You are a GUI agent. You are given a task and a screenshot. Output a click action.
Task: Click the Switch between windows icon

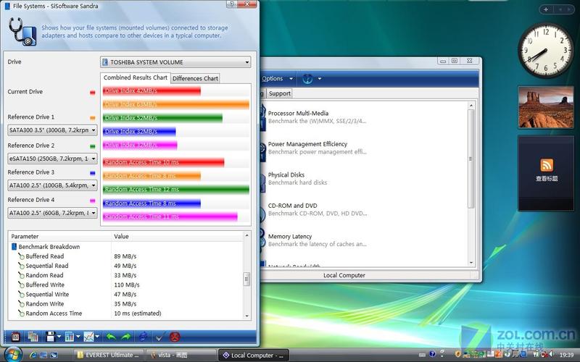tap(54, 355)
